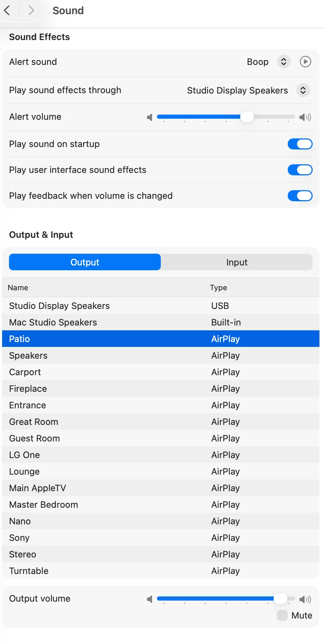This screenshot has width=325, height=642.
Task: Select Turntable as output device
Action: pyautogui.click(x=29, y=571)
